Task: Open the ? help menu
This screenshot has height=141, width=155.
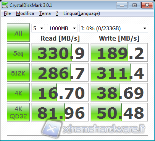Action: (57, 13)
